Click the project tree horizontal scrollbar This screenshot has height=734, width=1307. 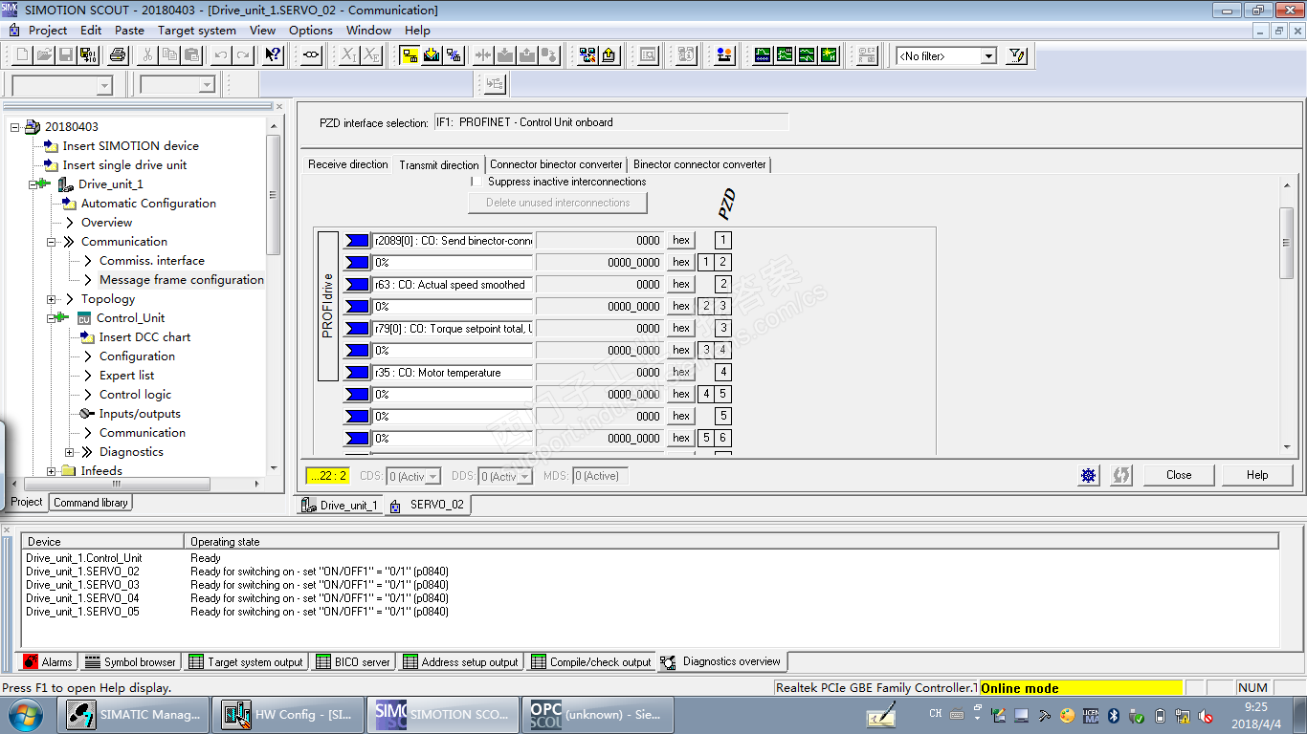click(x=116, y=485)
